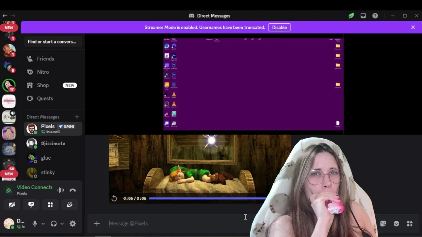Toggle noise suppression in voice panel

[x=61, y=190]
